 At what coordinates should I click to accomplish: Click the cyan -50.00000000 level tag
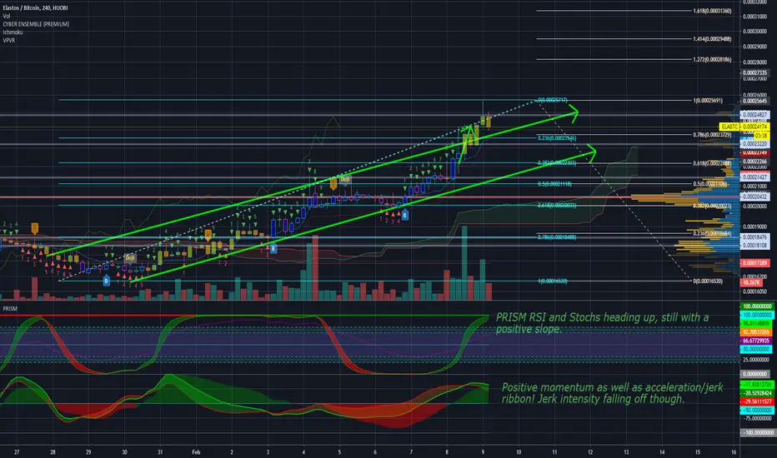click(756, 411)
